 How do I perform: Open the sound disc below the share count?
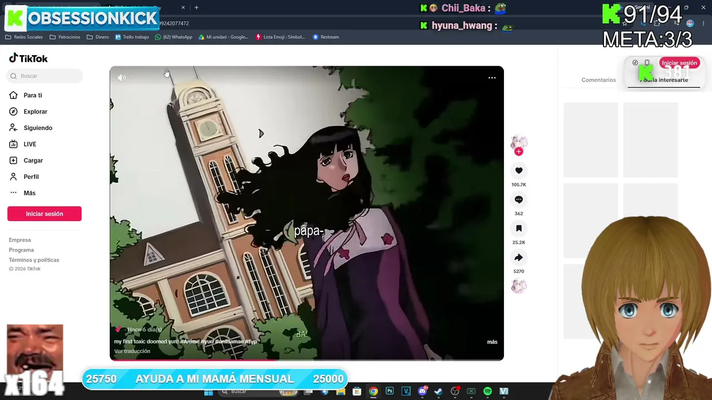[518, 286]
